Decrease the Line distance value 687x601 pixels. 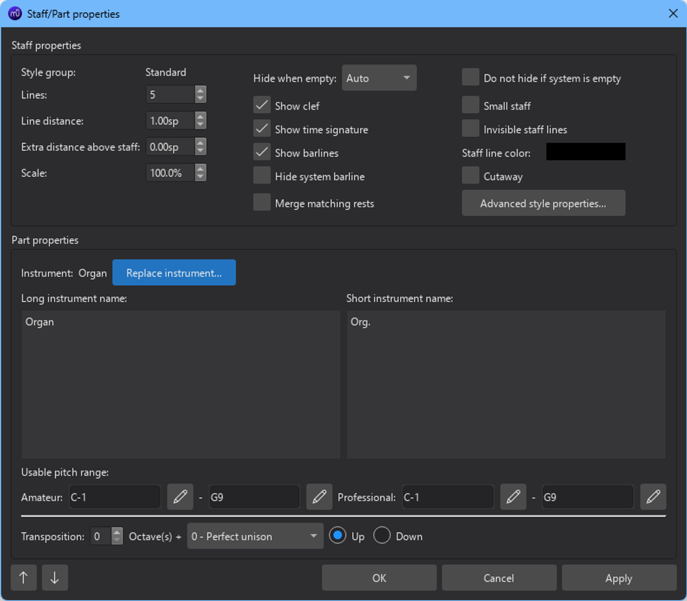[x=200, y=125]
